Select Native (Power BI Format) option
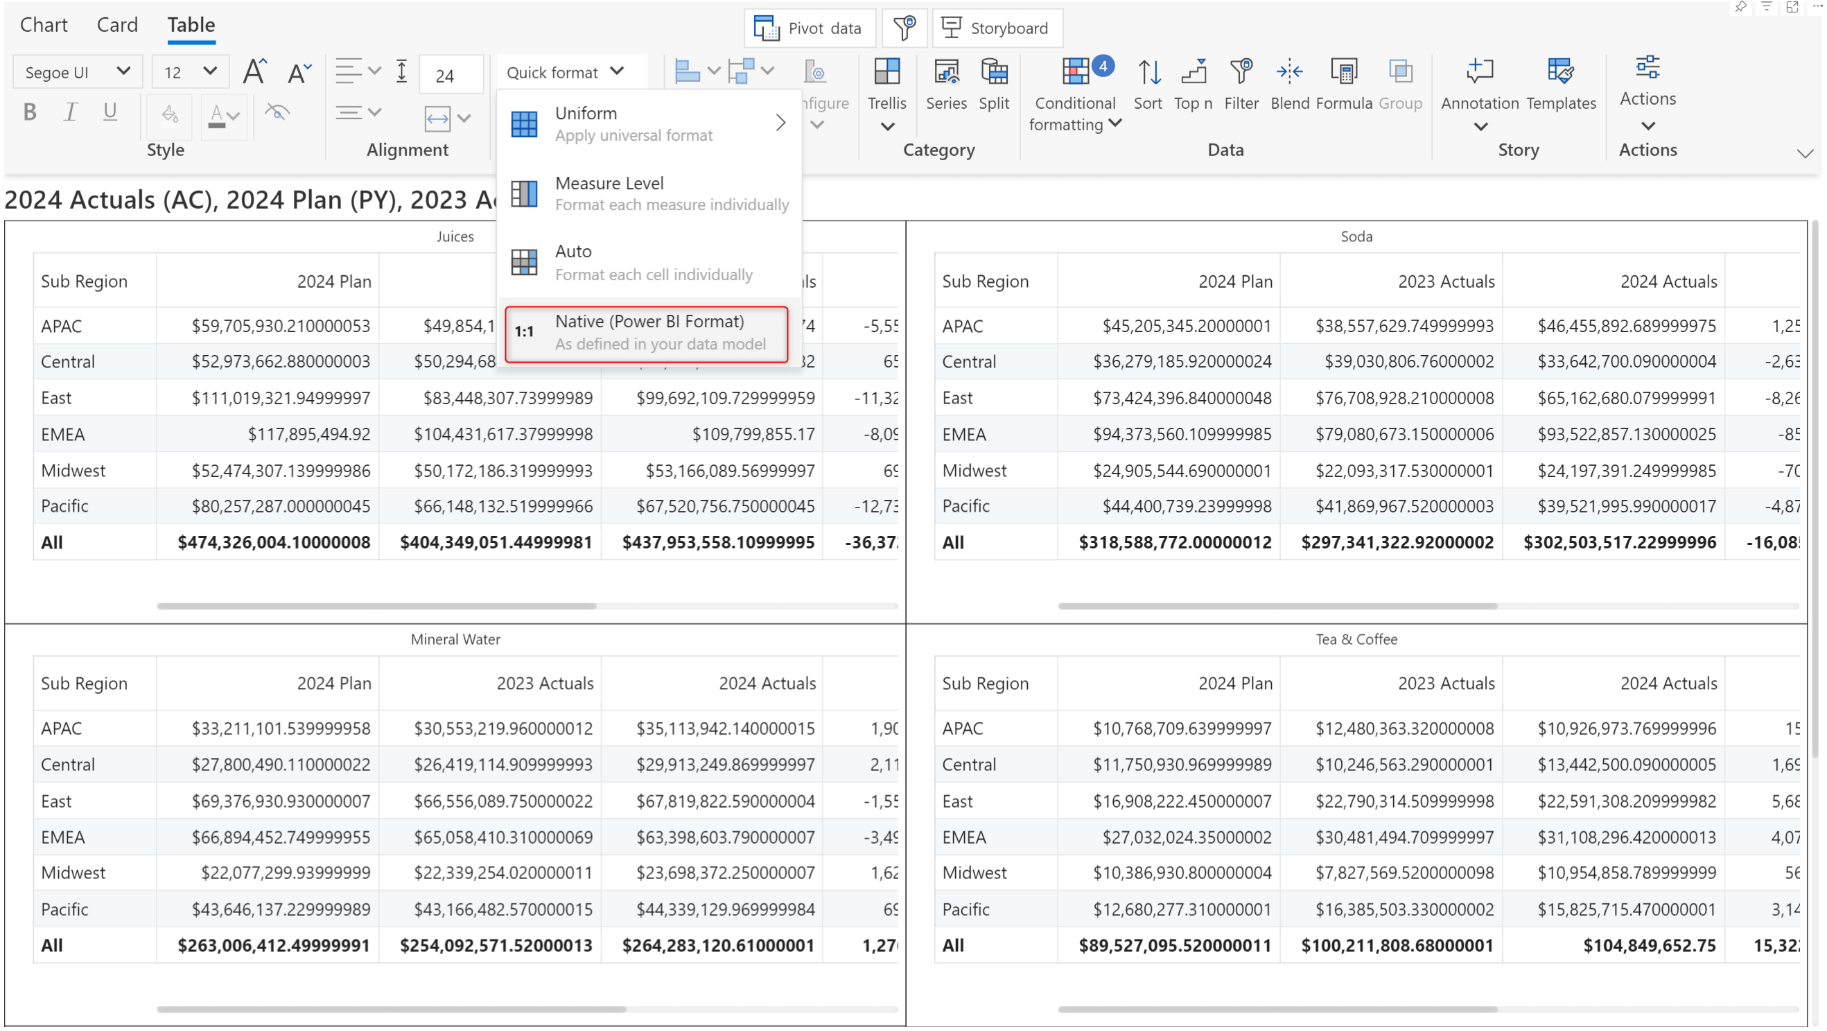This screenshot has width=1827, height=1031. tap(646, 333)
